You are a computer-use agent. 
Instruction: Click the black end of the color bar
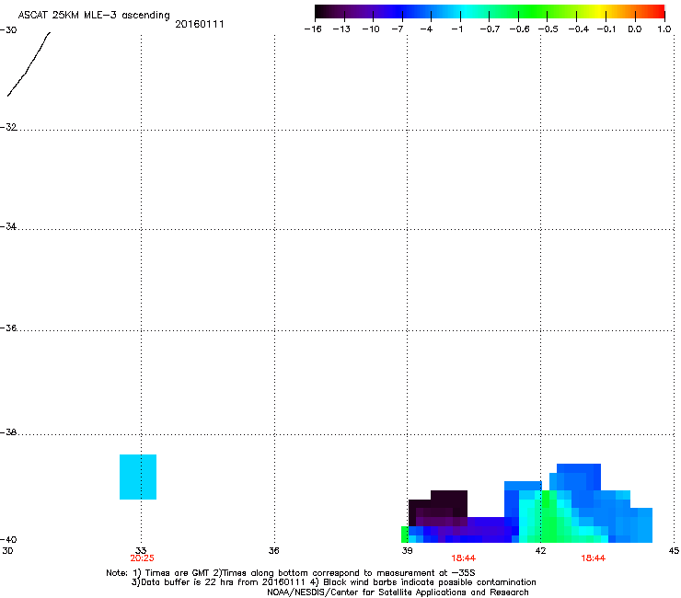click(321, 12)
